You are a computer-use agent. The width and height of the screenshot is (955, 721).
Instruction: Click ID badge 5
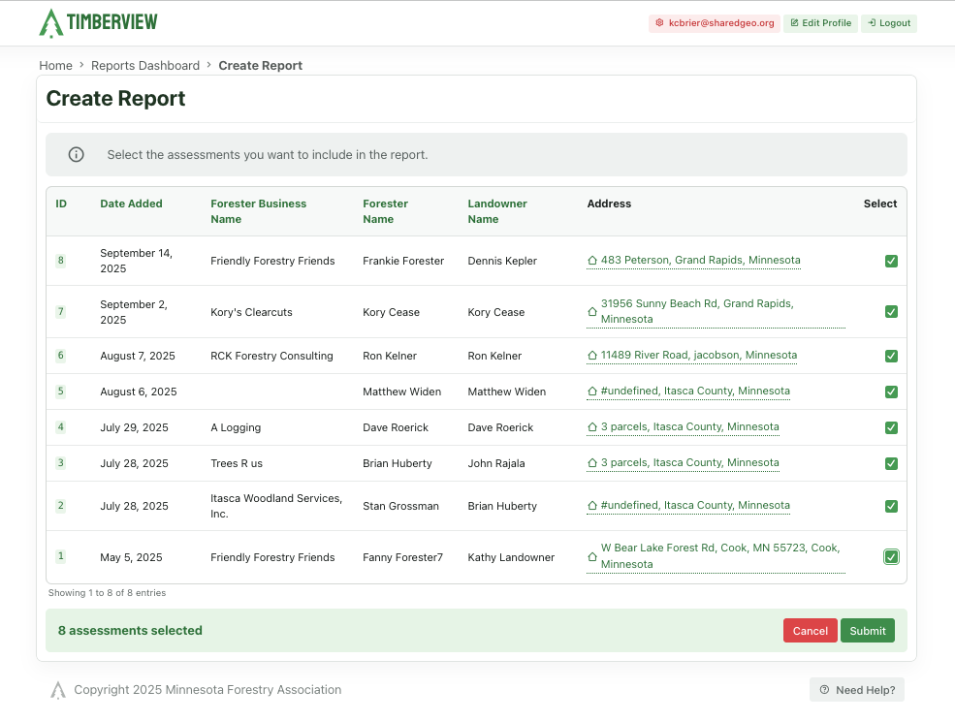[x=60, y=392]
